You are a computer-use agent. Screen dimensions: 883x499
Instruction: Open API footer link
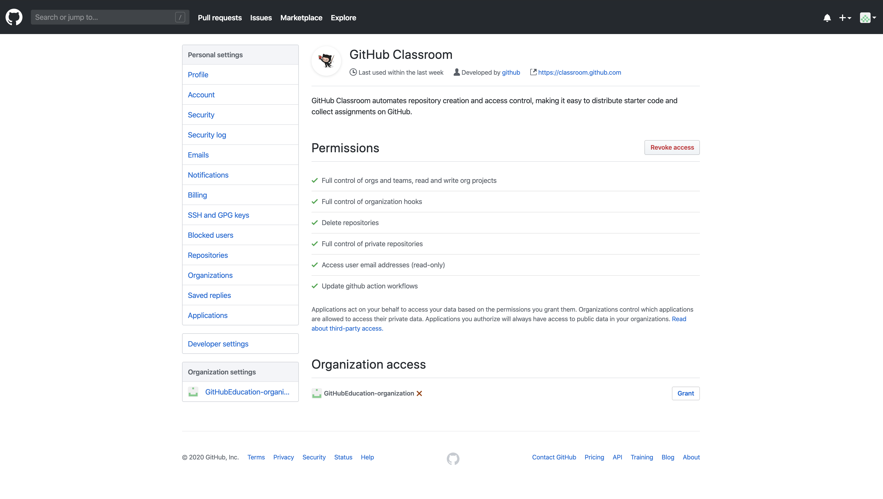(617, 457)
